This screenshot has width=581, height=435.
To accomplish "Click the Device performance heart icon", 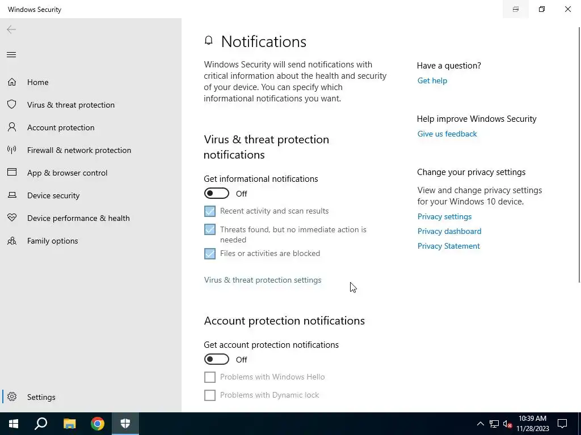I will (12, 218).
